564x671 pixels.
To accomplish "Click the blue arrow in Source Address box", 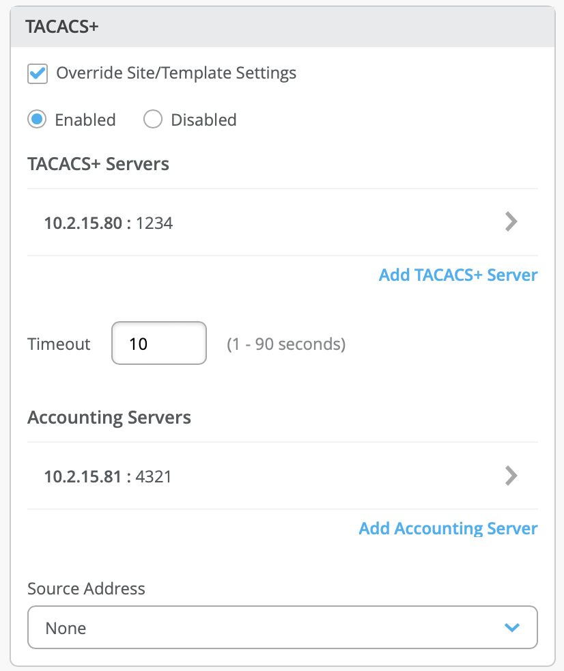I will (511, 627).
